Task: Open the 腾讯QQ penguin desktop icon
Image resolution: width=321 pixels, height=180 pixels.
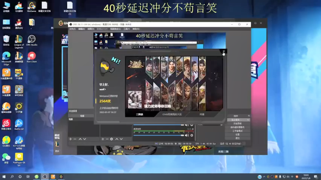Action: click(19, 24)
